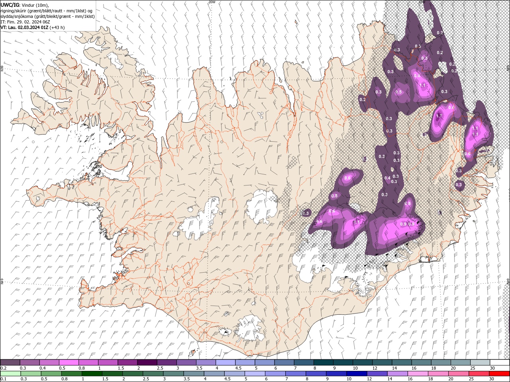
Task: Pick the bright pink swatch between 0.5 and 0.8
Action: pyautogui.click(x=69, y=363)
